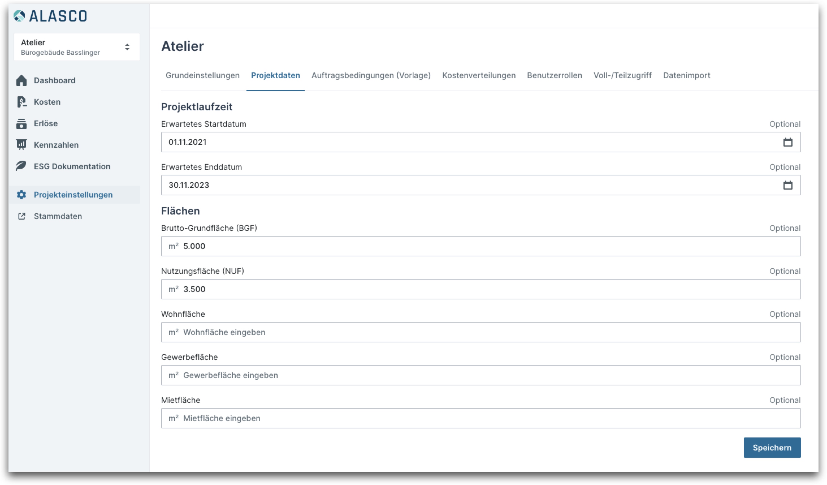This screenshot has width=827, height=485.
Task: Click the Dashboard house icon
Action: 21,81
